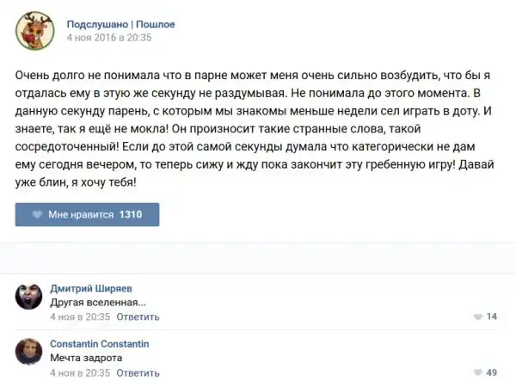The height and width of the screenshot is (381, 516).
Task: Open the post timestamp 4 ноя 2016
Action: click(108, 38)
